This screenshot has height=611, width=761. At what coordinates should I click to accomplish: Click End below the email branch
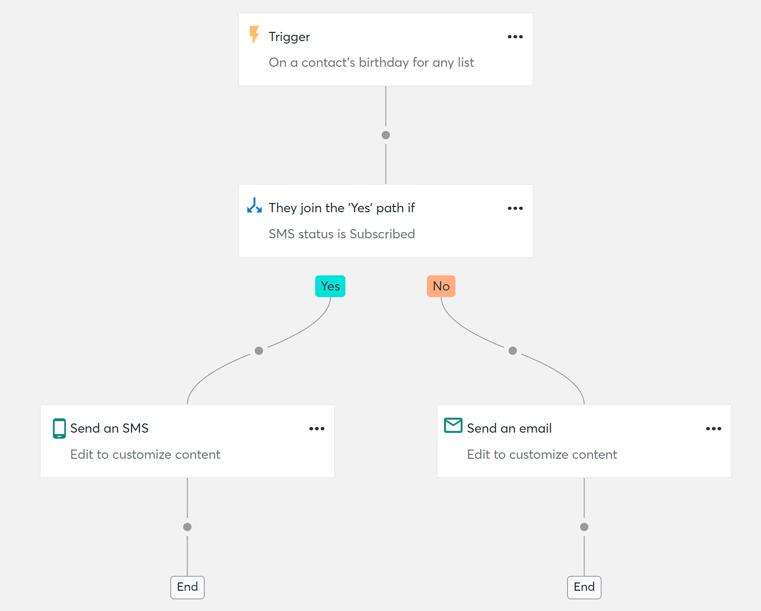point(584,587)
